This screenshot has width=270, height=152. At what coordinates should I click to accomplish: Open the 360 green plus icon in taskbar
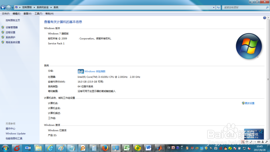[x=138, y=148]
